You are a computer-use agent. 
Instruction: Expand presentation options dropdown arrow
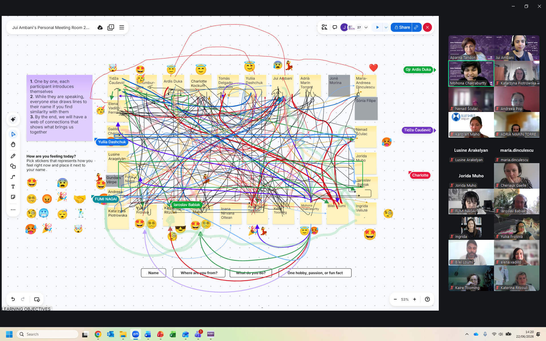click(386, 28)
